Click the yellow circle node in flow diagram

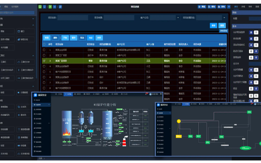pyautogui.click(x=179, y=121)
